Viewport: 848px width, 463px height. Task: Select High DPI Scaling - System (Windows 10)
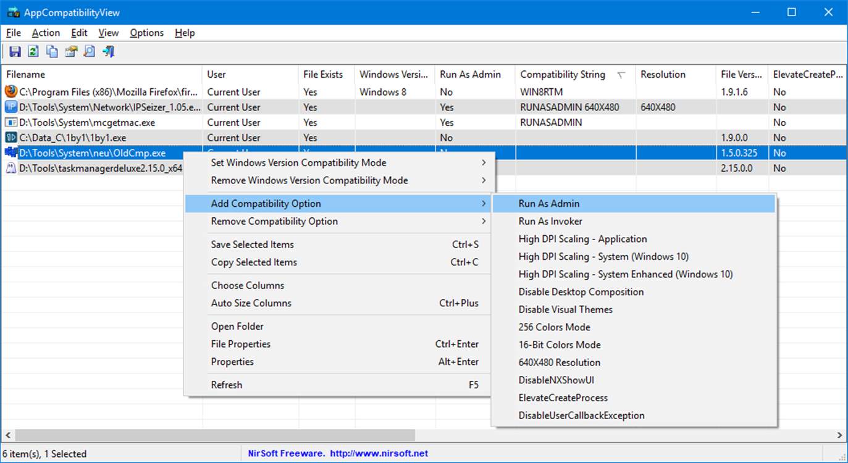[634, 257]
